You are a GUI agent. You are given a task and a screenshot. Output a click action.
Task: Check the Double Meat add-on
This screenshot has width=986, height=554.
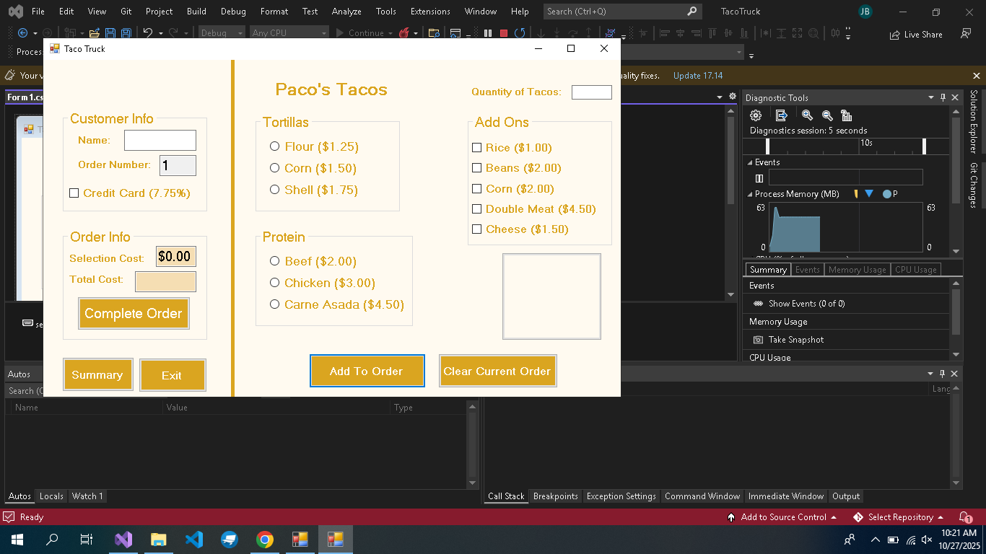point(476,209)
